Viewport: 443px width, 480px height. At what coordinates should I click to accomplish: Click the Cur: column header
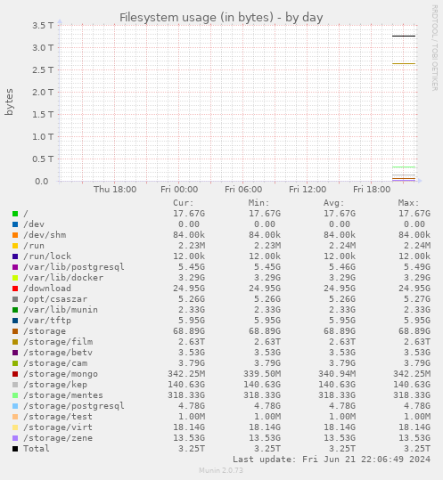point(184,203)
